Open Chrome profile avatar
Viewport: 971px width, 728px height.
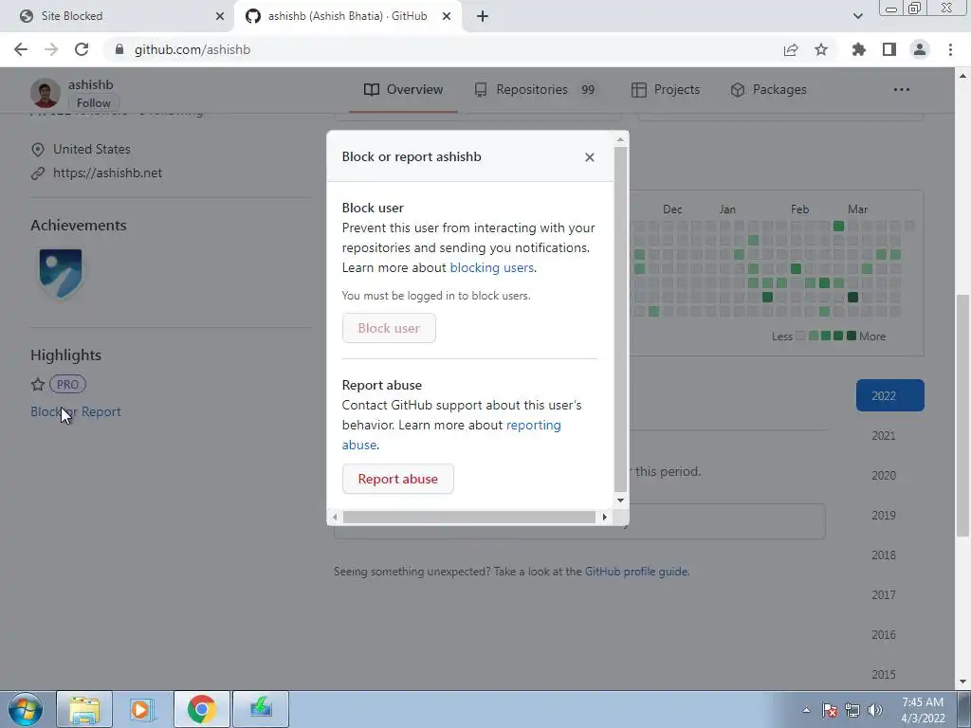(x=920, y=49)
